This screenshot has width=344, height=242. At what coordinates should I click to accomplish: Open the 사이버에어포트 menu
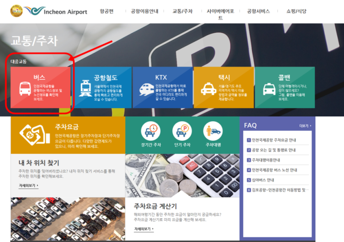point(220,14)
